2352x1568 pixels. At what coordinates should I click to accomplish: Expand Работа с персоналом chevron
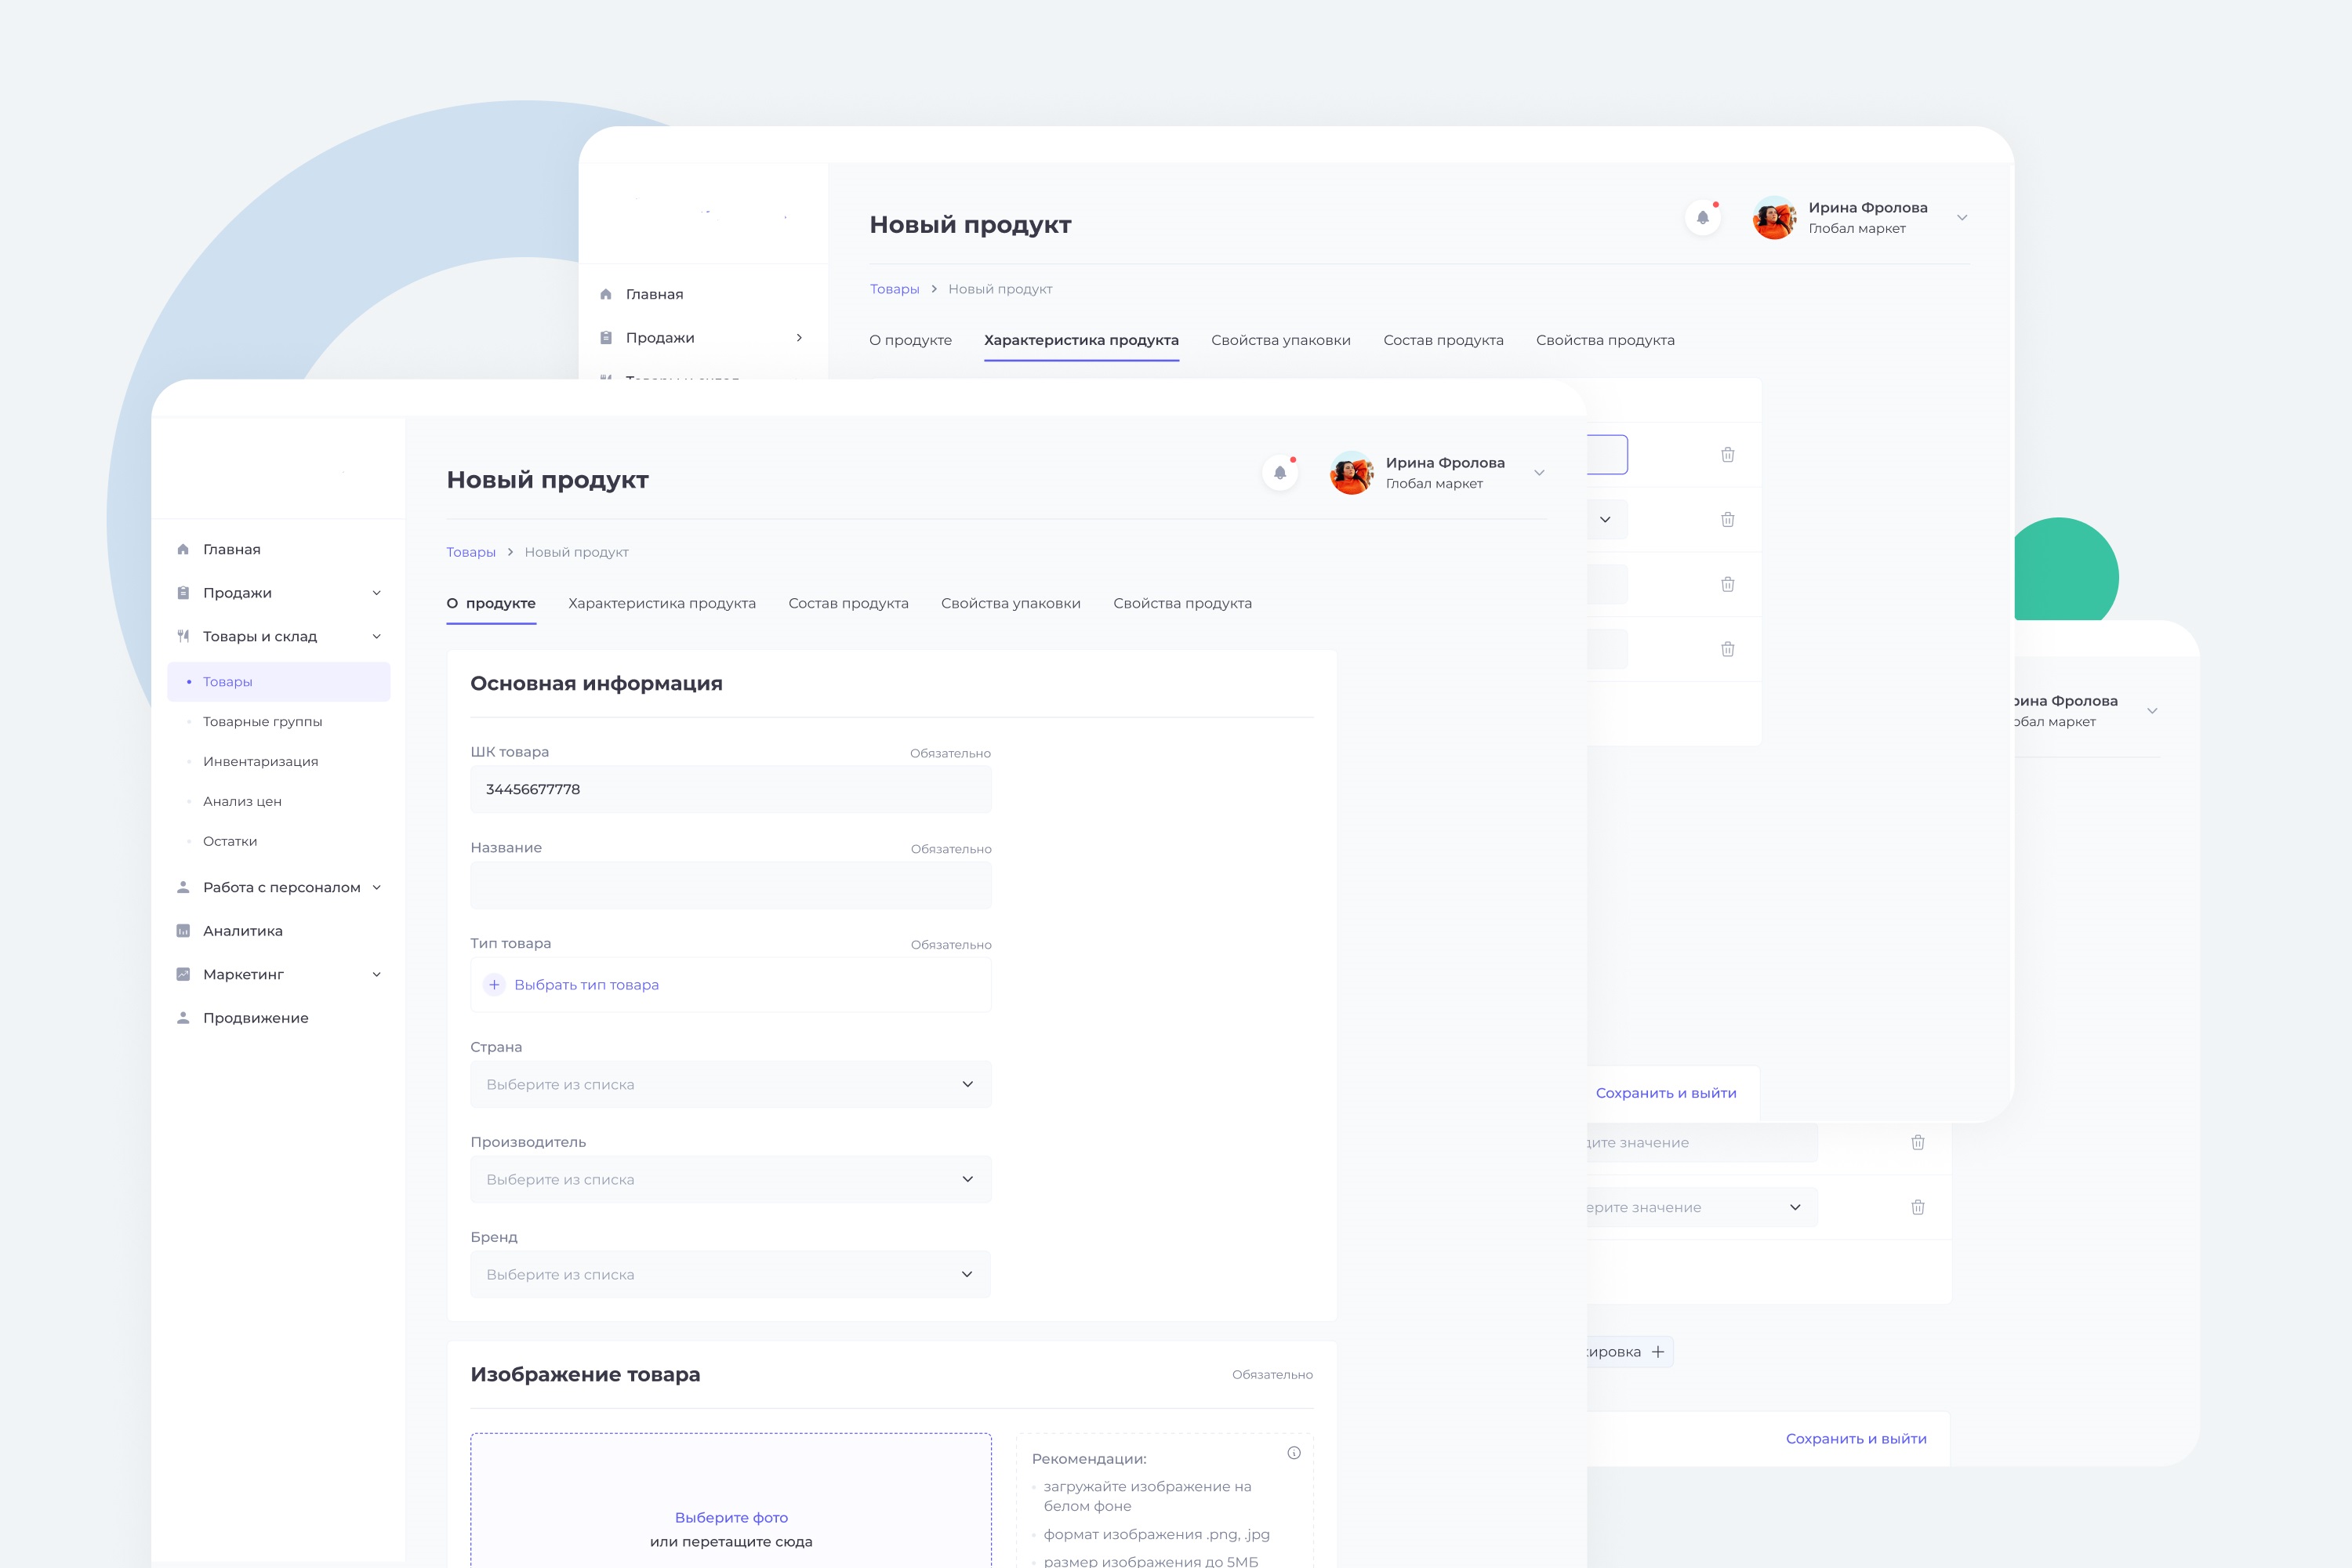click(x=377, y=887)
